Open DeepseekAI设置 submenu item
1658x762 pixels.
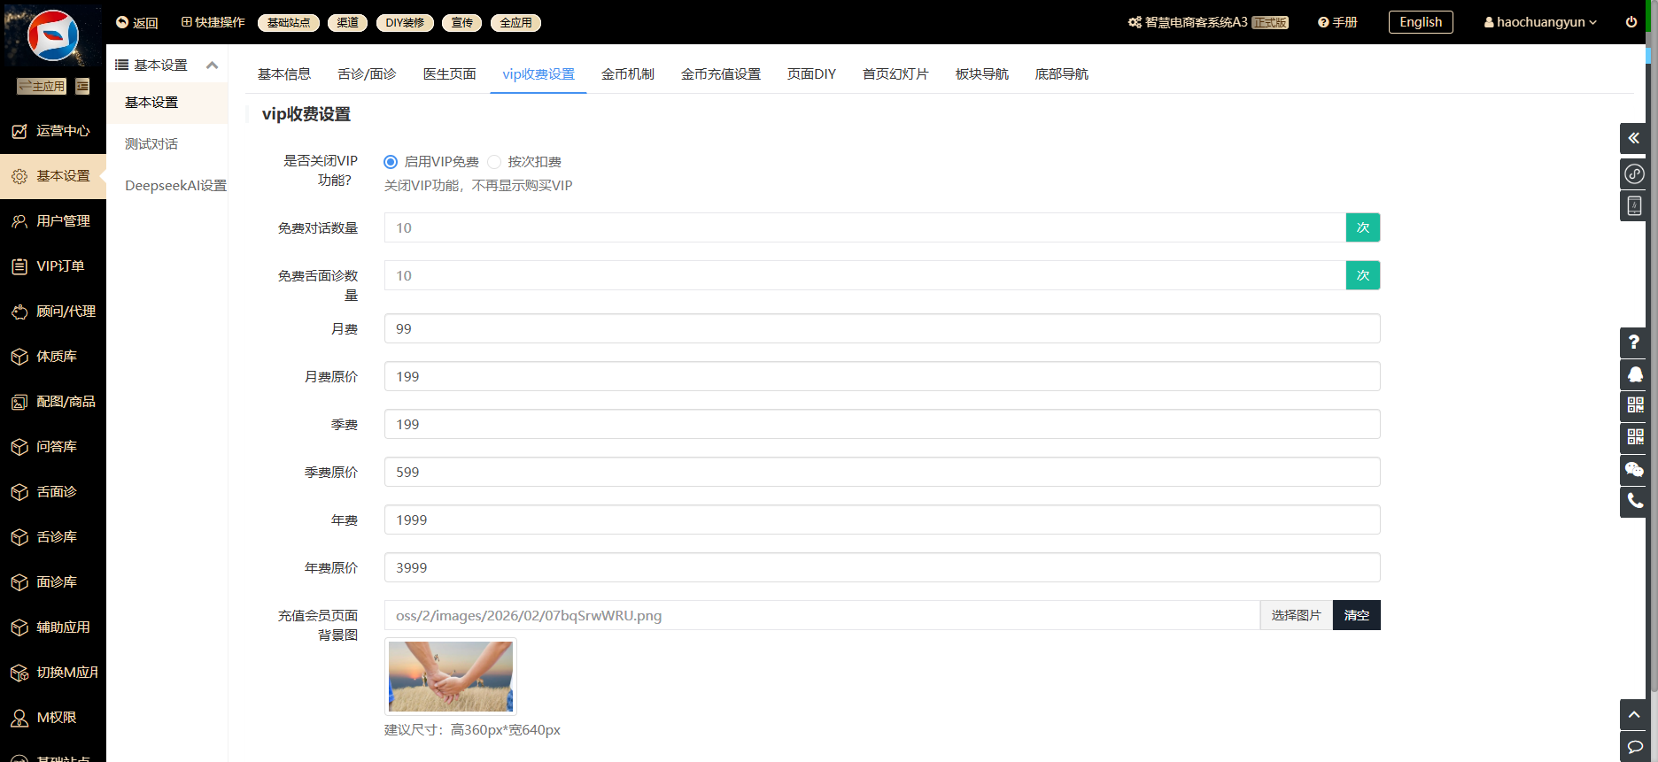[x=175, y=186]
